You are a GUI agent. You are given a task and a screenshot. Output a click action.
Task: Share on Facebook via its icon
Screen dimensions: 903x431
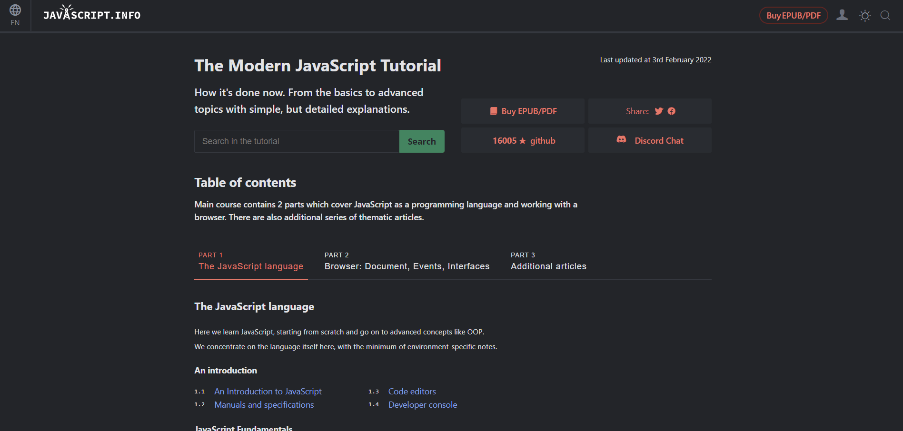point(672,111)
